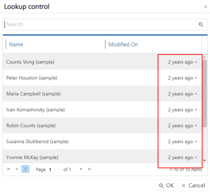Go to next page arrow
Viewport: 210px width, 193px height.
(x=81, y=169)
